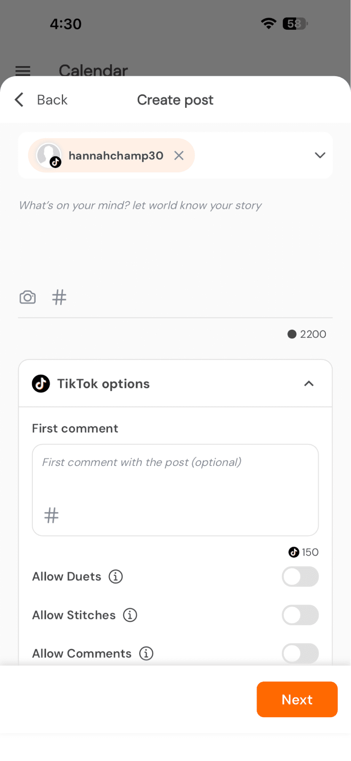Screen dimensions: 351x761
Task: Enable the Allow Duets toggle
Action: tap(300, 576)
